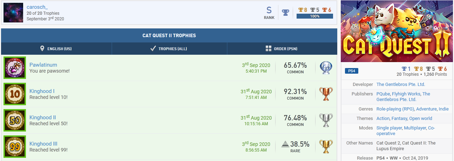The height and width of the screenshot is (161, 454).
Task: Click The Gentlebros Pte. Ltd. developer link
Action: click(401, 85)
